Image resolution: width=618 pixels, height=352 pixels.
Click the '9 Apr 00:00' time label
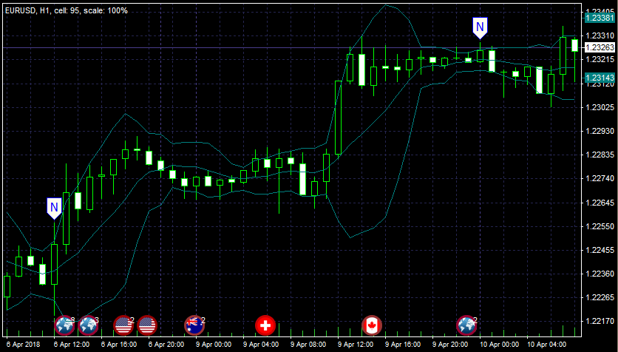pyautogui.click(x=214, y=345)
